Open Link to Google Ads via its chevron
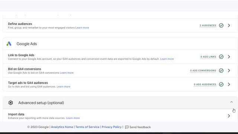Screen dimensions: 238x134 pos(229,57)
